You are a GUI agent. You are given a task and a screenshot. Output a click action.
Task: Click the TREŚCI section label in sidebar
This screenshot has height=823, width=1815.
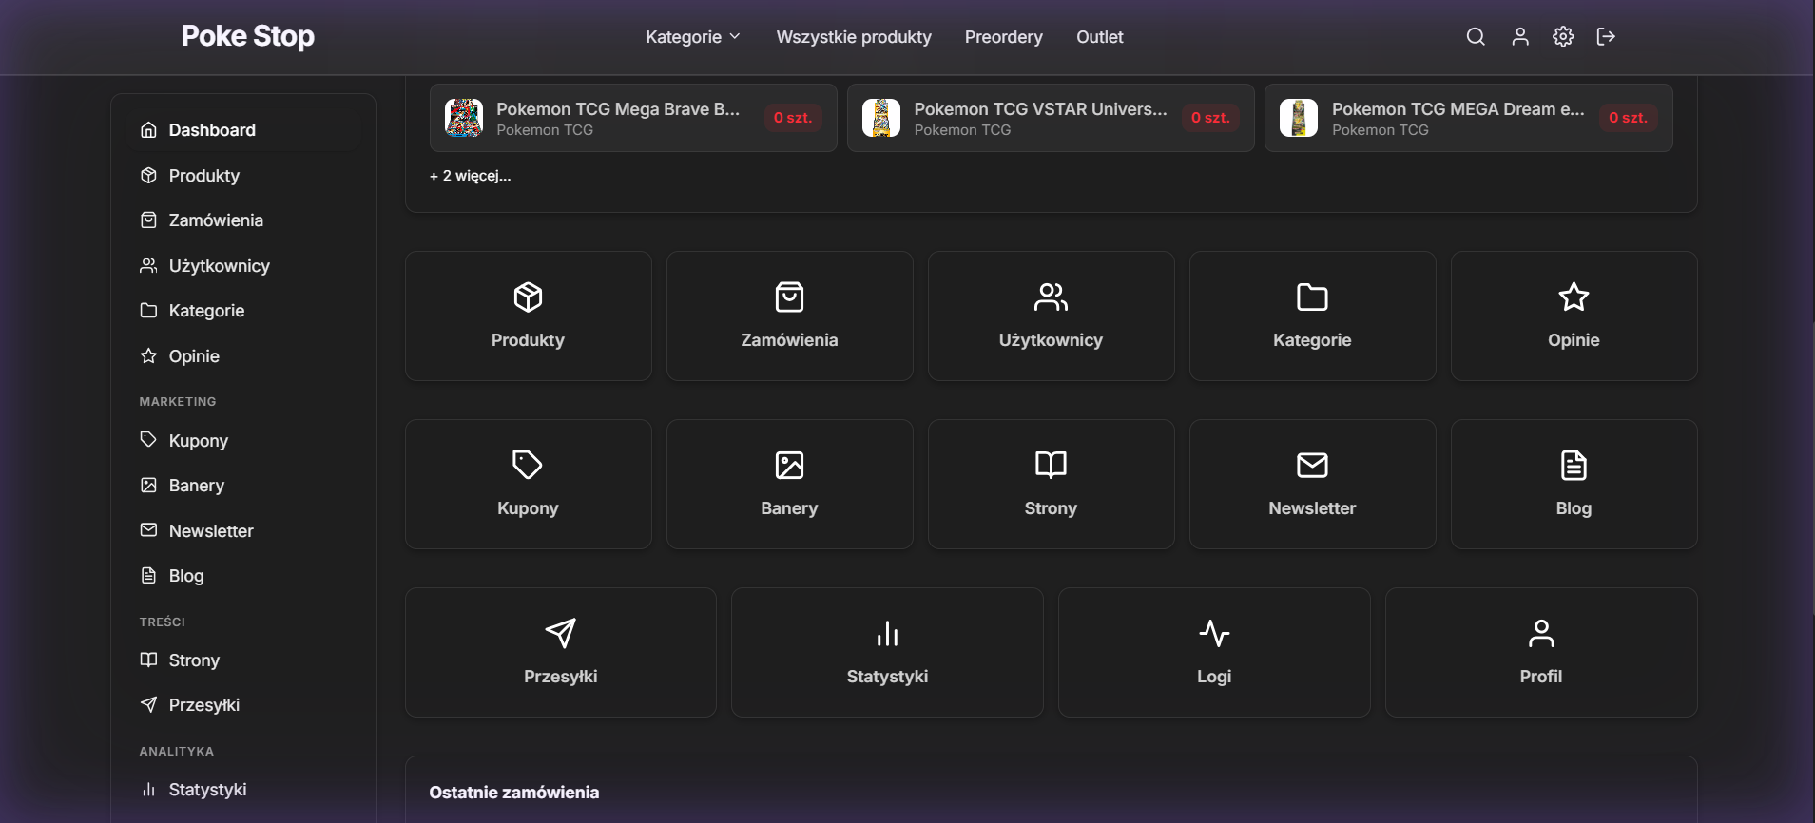point(163,622)
